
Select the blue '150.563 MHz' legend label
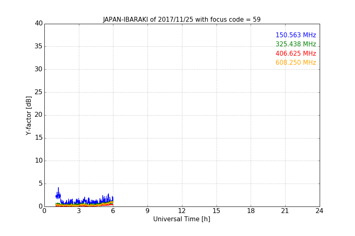(296, 35)
